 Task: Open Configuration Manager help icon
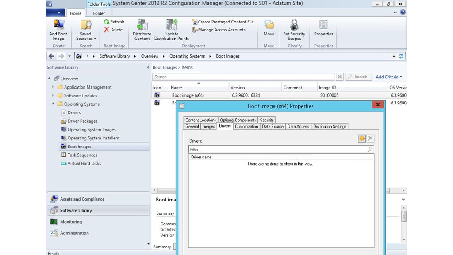point(403,12)
